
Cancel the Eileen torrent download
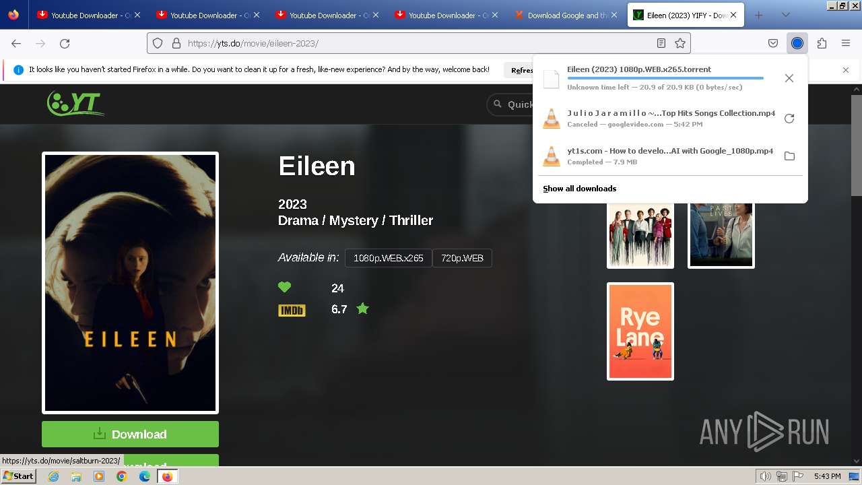click(x=789, y=78)
